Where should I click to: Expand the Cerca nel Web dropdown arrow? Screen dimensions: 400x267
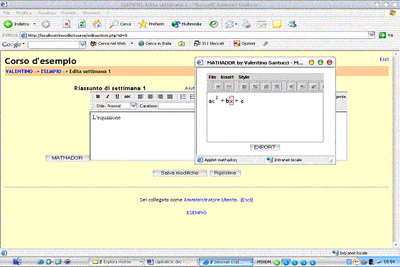click(x=132, y=43)
